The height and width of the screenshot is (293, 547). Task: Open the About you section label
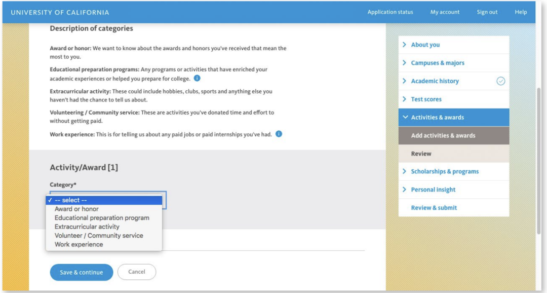coord(425,45)
